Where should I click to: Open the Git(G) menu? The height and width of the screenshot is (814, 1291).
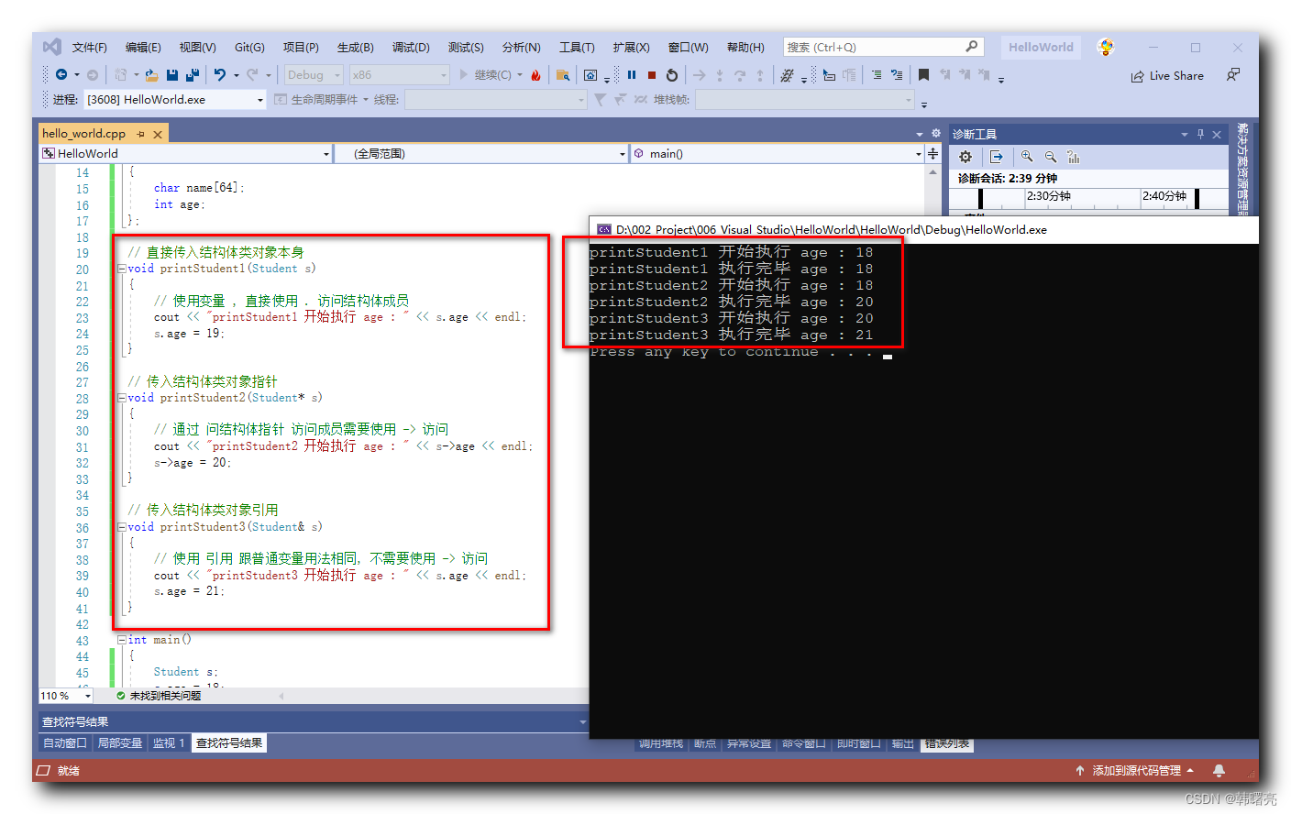pos(249,47)
